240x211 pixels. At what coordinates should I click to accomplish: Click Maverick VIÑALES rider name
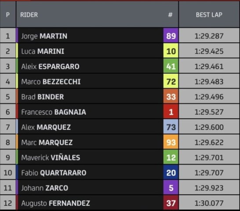pyautogui.click(x=51, y=157)
